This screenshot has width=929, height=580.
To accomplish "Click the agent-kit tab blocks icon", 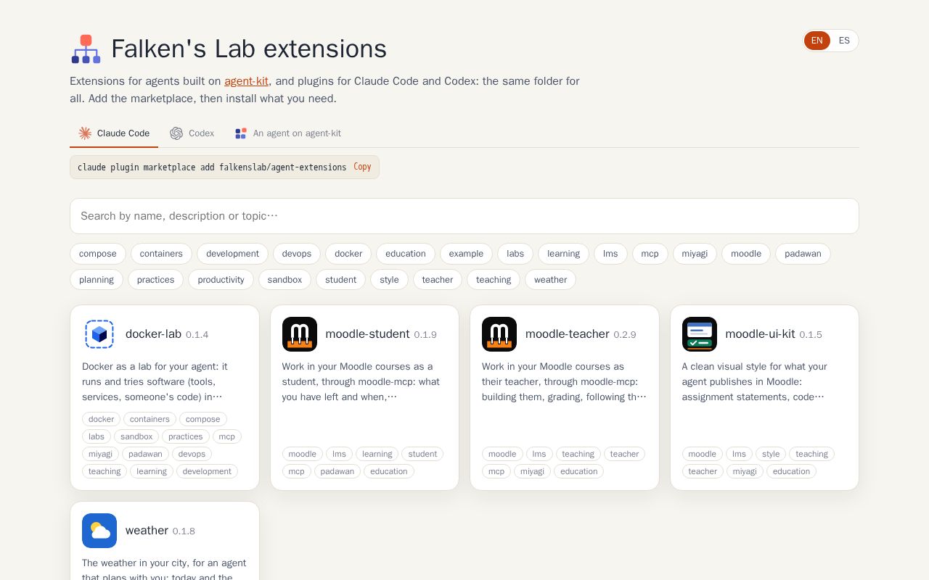I will point(241,133).
